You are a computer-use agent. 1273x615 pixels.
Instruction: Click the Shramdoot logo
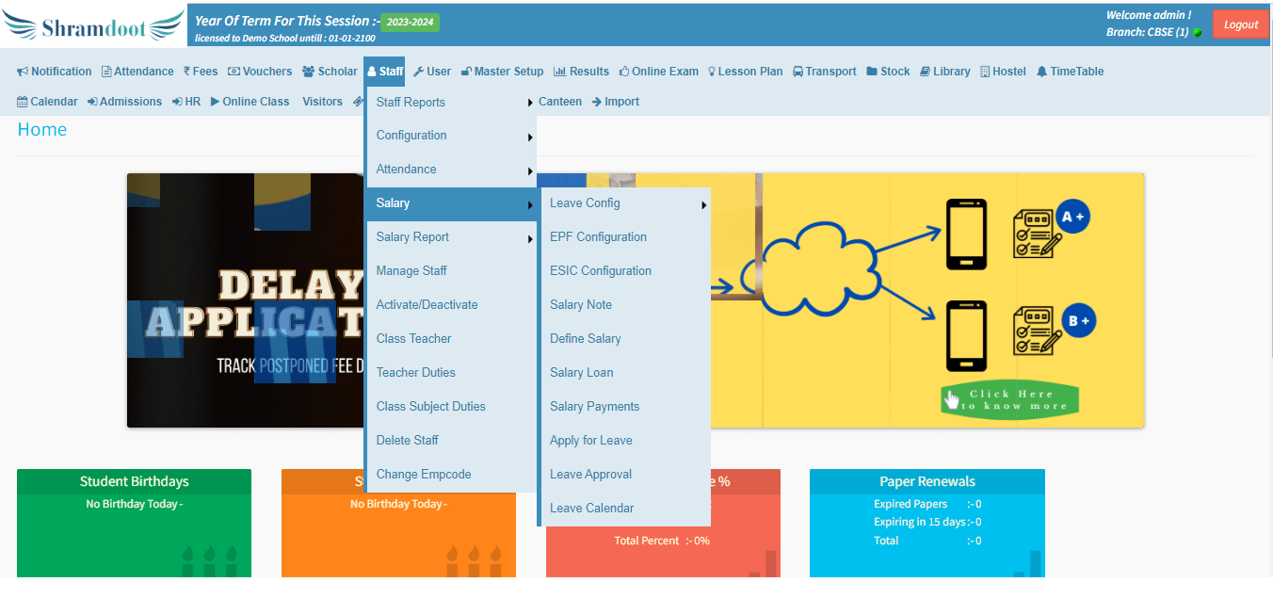tap(94, 25)
